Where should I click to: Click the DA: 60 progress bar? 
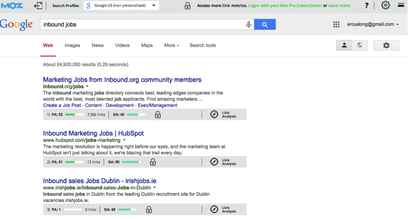coord(136,115)
